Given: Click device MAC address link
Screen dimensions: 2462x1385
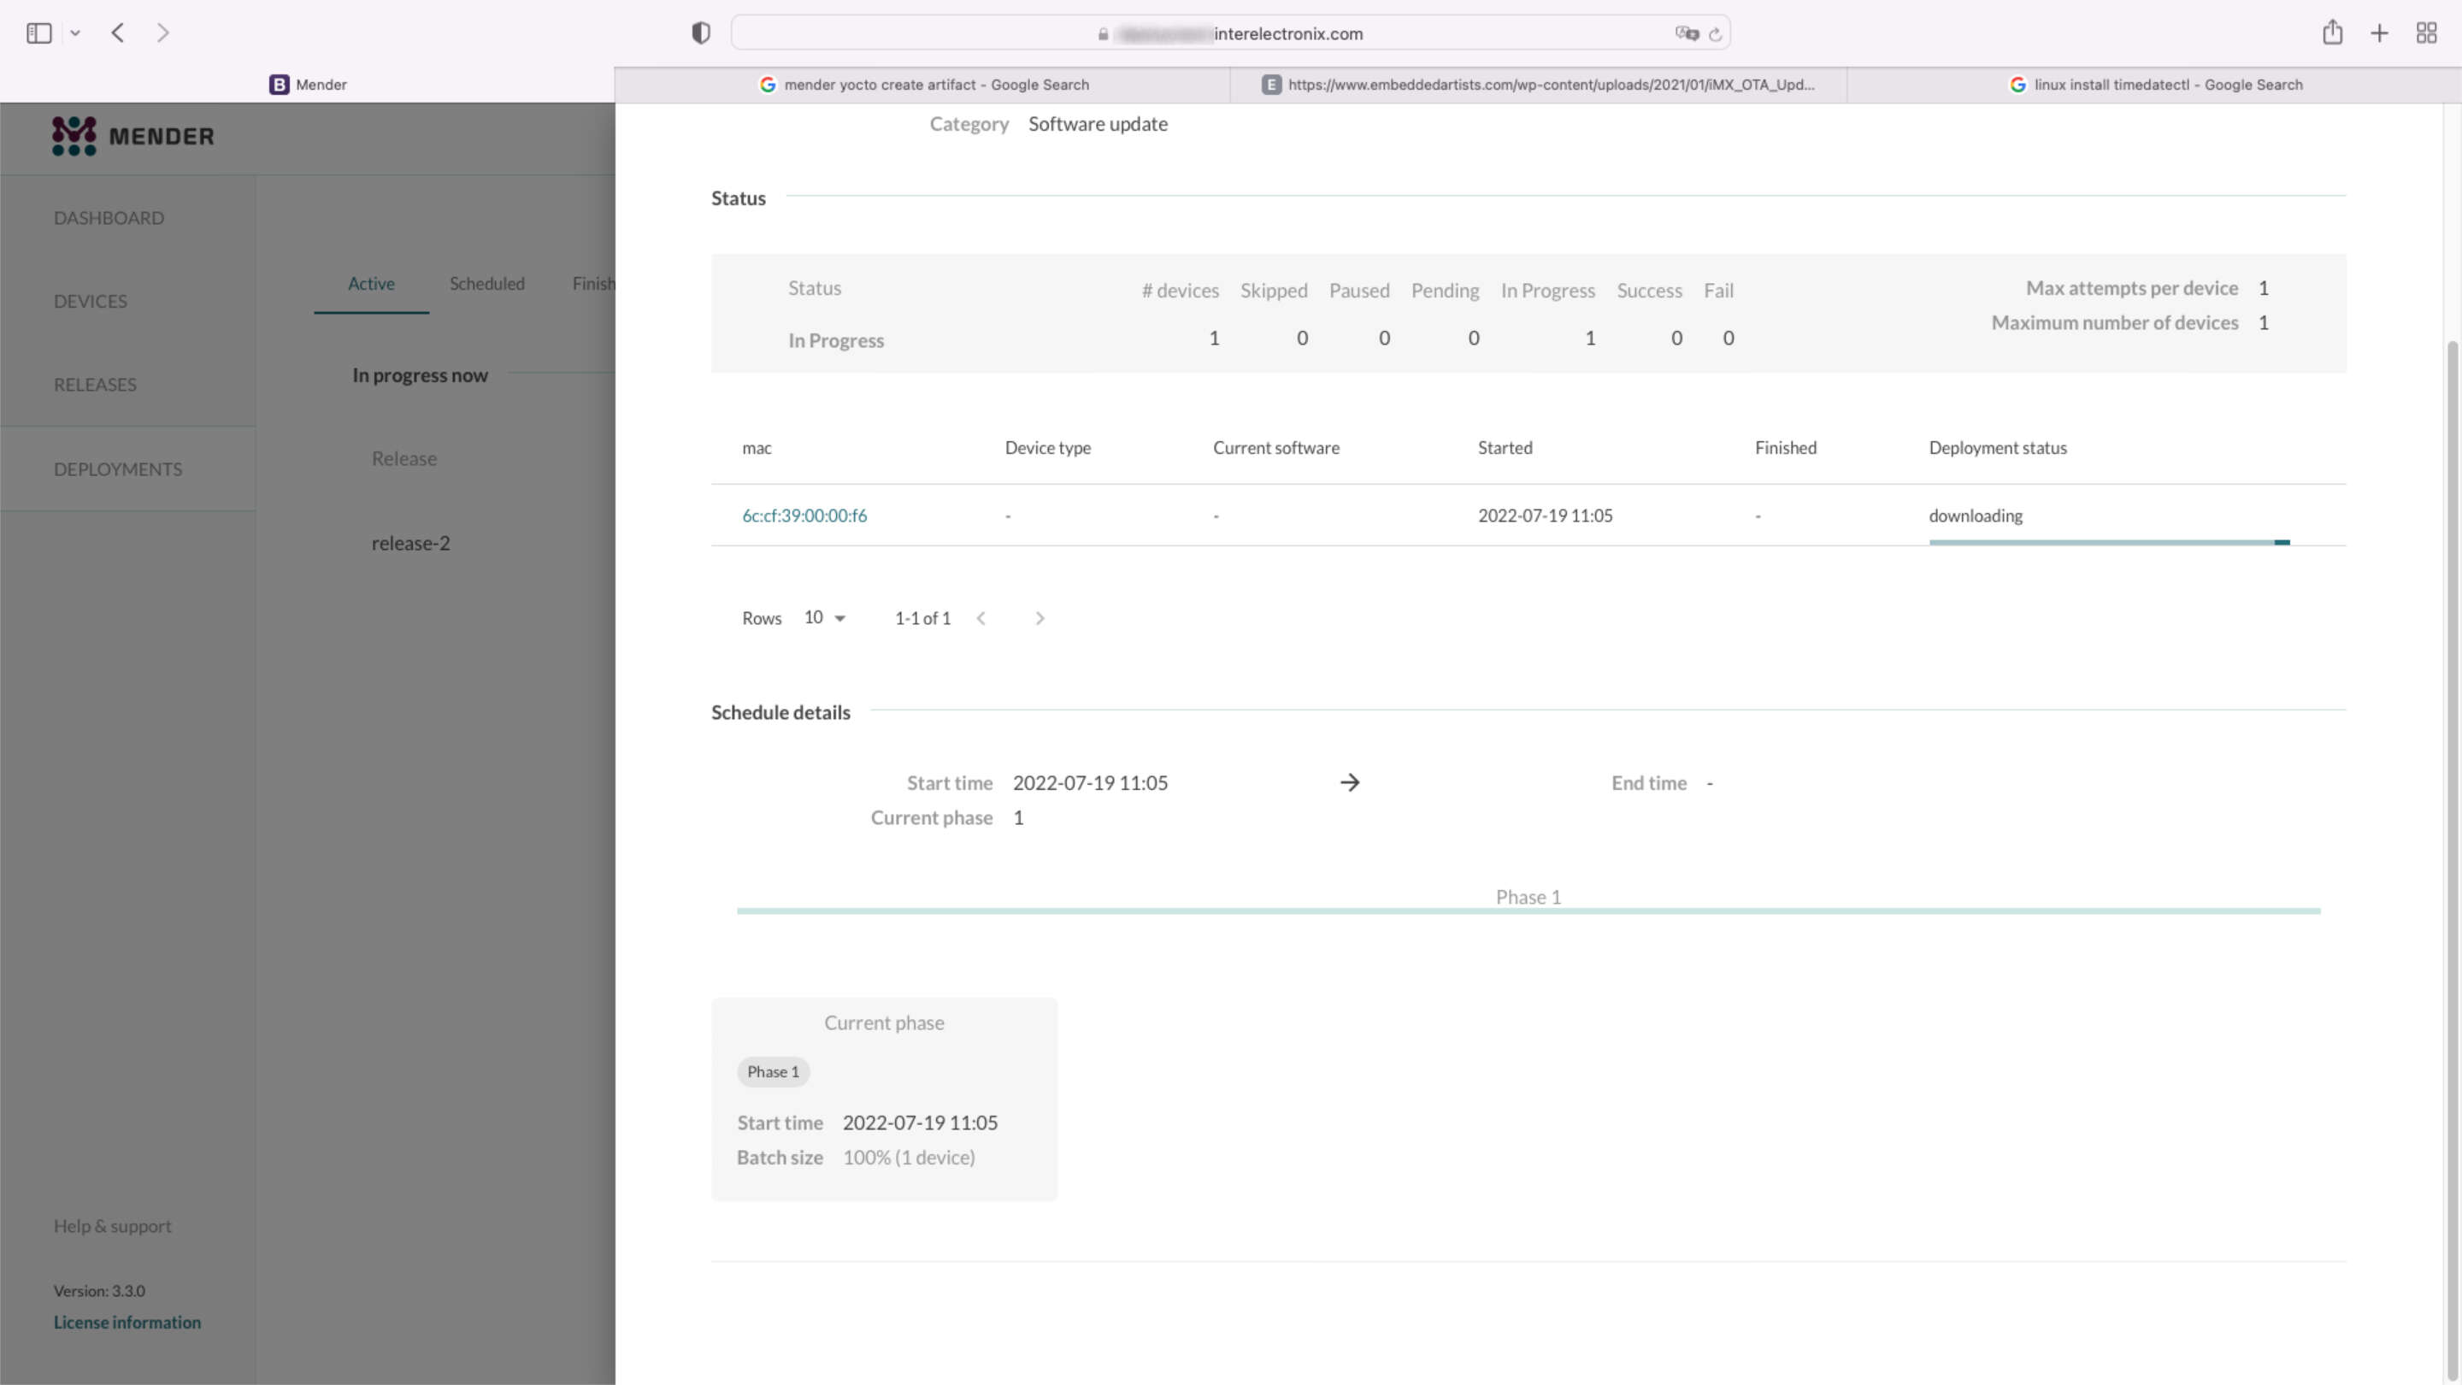Looking at the screenshot, I should (x=804, y=514).
